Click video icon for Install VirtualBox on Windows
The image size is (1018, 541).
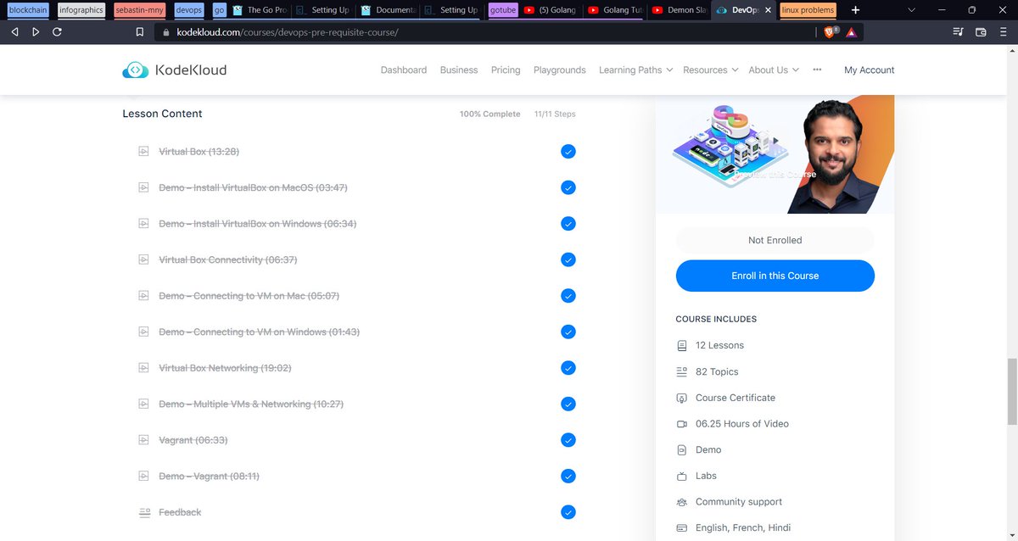point(144,224)
